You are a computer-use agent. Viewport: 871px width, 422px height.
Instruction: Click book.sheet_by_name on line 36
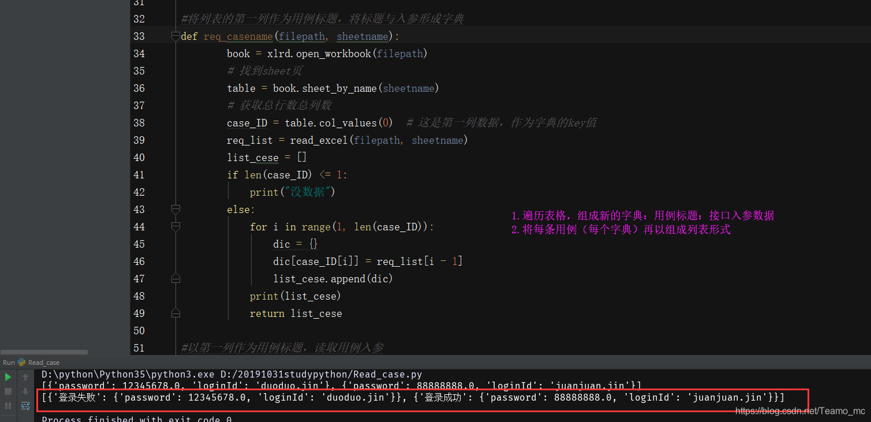(356, 88)
